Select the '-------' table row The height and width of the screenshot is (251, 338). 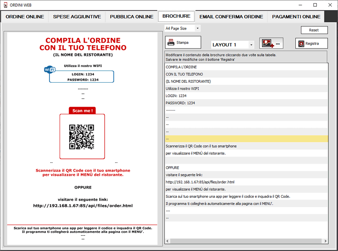[246, 110]
